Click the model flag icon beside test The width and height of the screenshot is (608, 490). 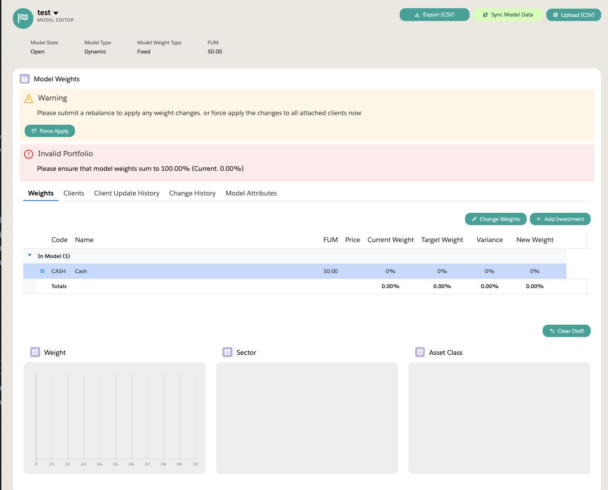pyautogui.click(x=23, y=18)
